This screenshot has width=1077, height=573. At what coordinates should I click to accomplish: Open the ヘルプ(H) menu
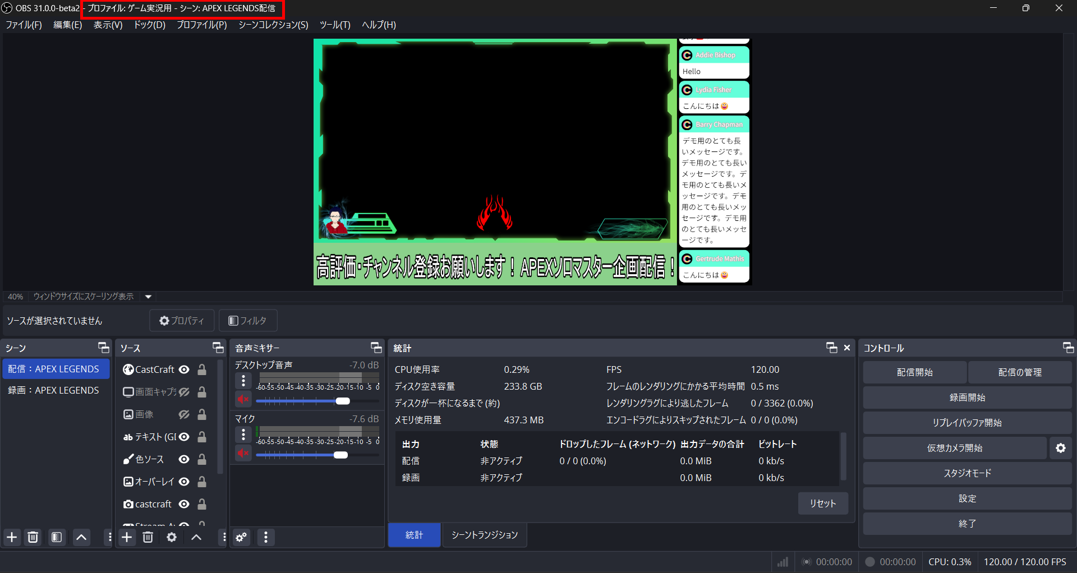[x=379, y=25]
